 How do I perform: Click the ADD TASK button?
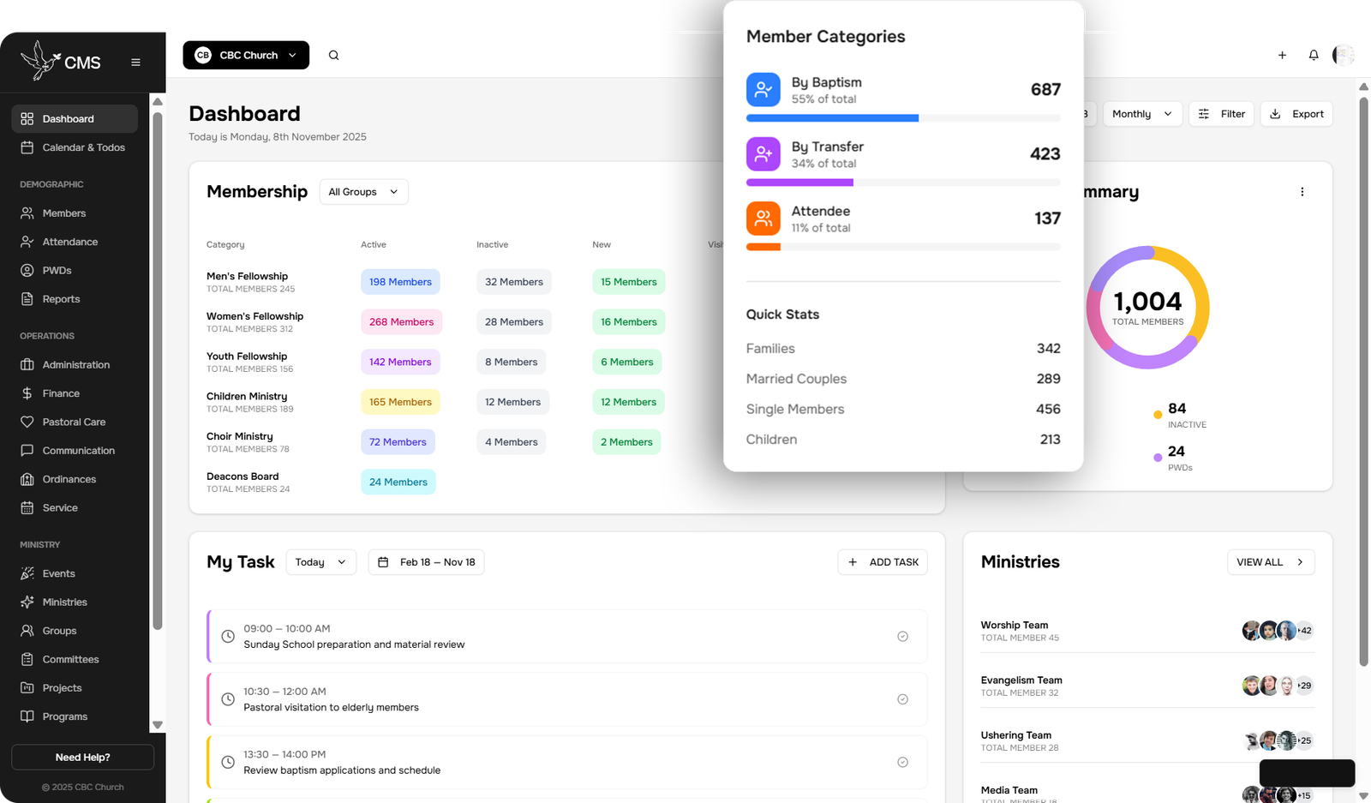tap(883, 562)
